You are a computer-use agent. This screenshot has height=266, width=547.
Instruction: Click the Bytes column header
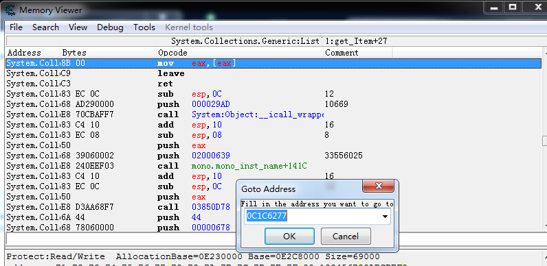[109, 53]
